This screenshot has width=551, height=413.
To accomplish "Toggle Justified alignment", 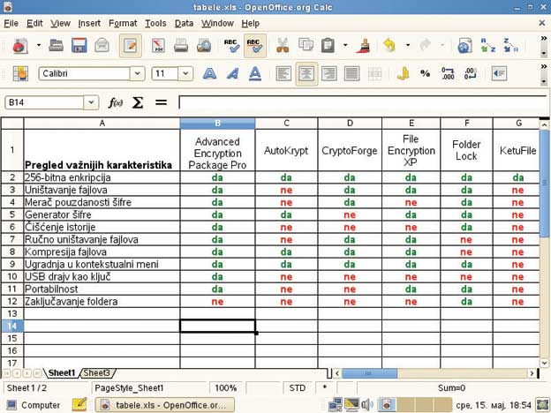I will click(x=351, y=74).
